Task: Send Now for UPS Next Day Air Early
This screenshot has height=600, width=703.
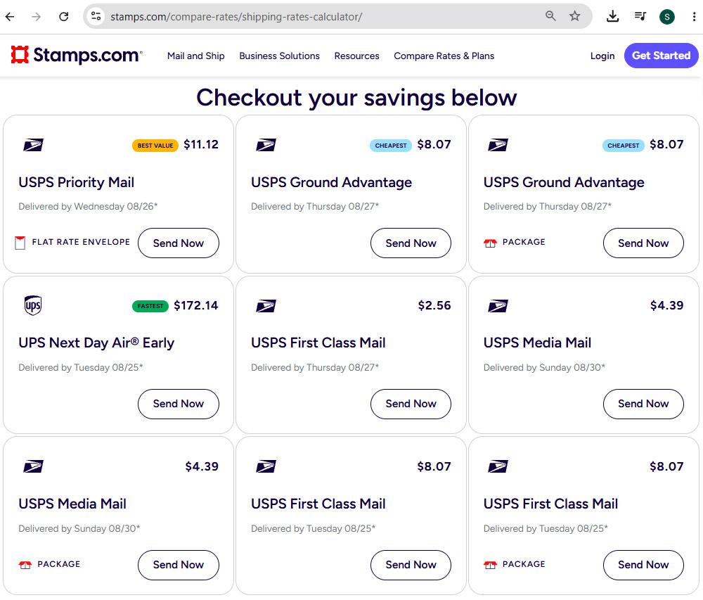Action: [179, 404]
